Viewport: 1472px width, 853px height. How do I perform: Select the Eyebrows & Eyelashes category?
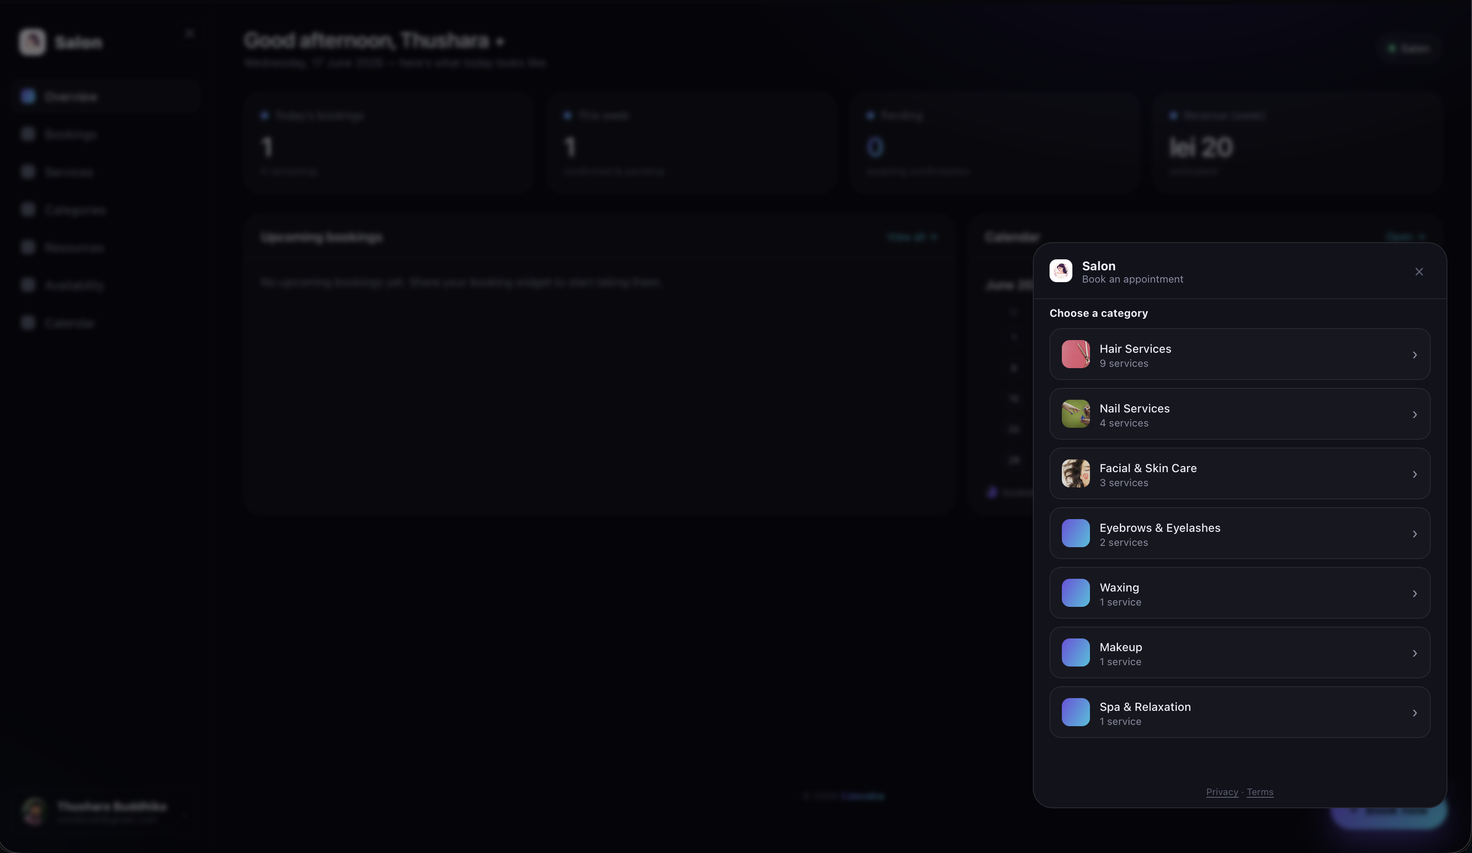click(1240, 533)
